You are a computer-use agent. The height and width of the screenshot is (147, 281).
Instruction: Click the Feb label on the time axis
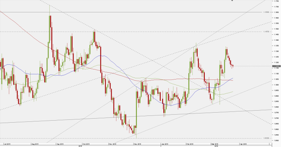pyautogui.click(x=190, y=144)
